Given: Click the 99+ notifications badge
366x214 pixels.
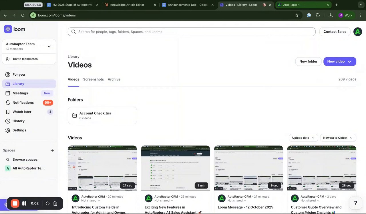Looking at the screenshot, I should (x=48, y=103).
